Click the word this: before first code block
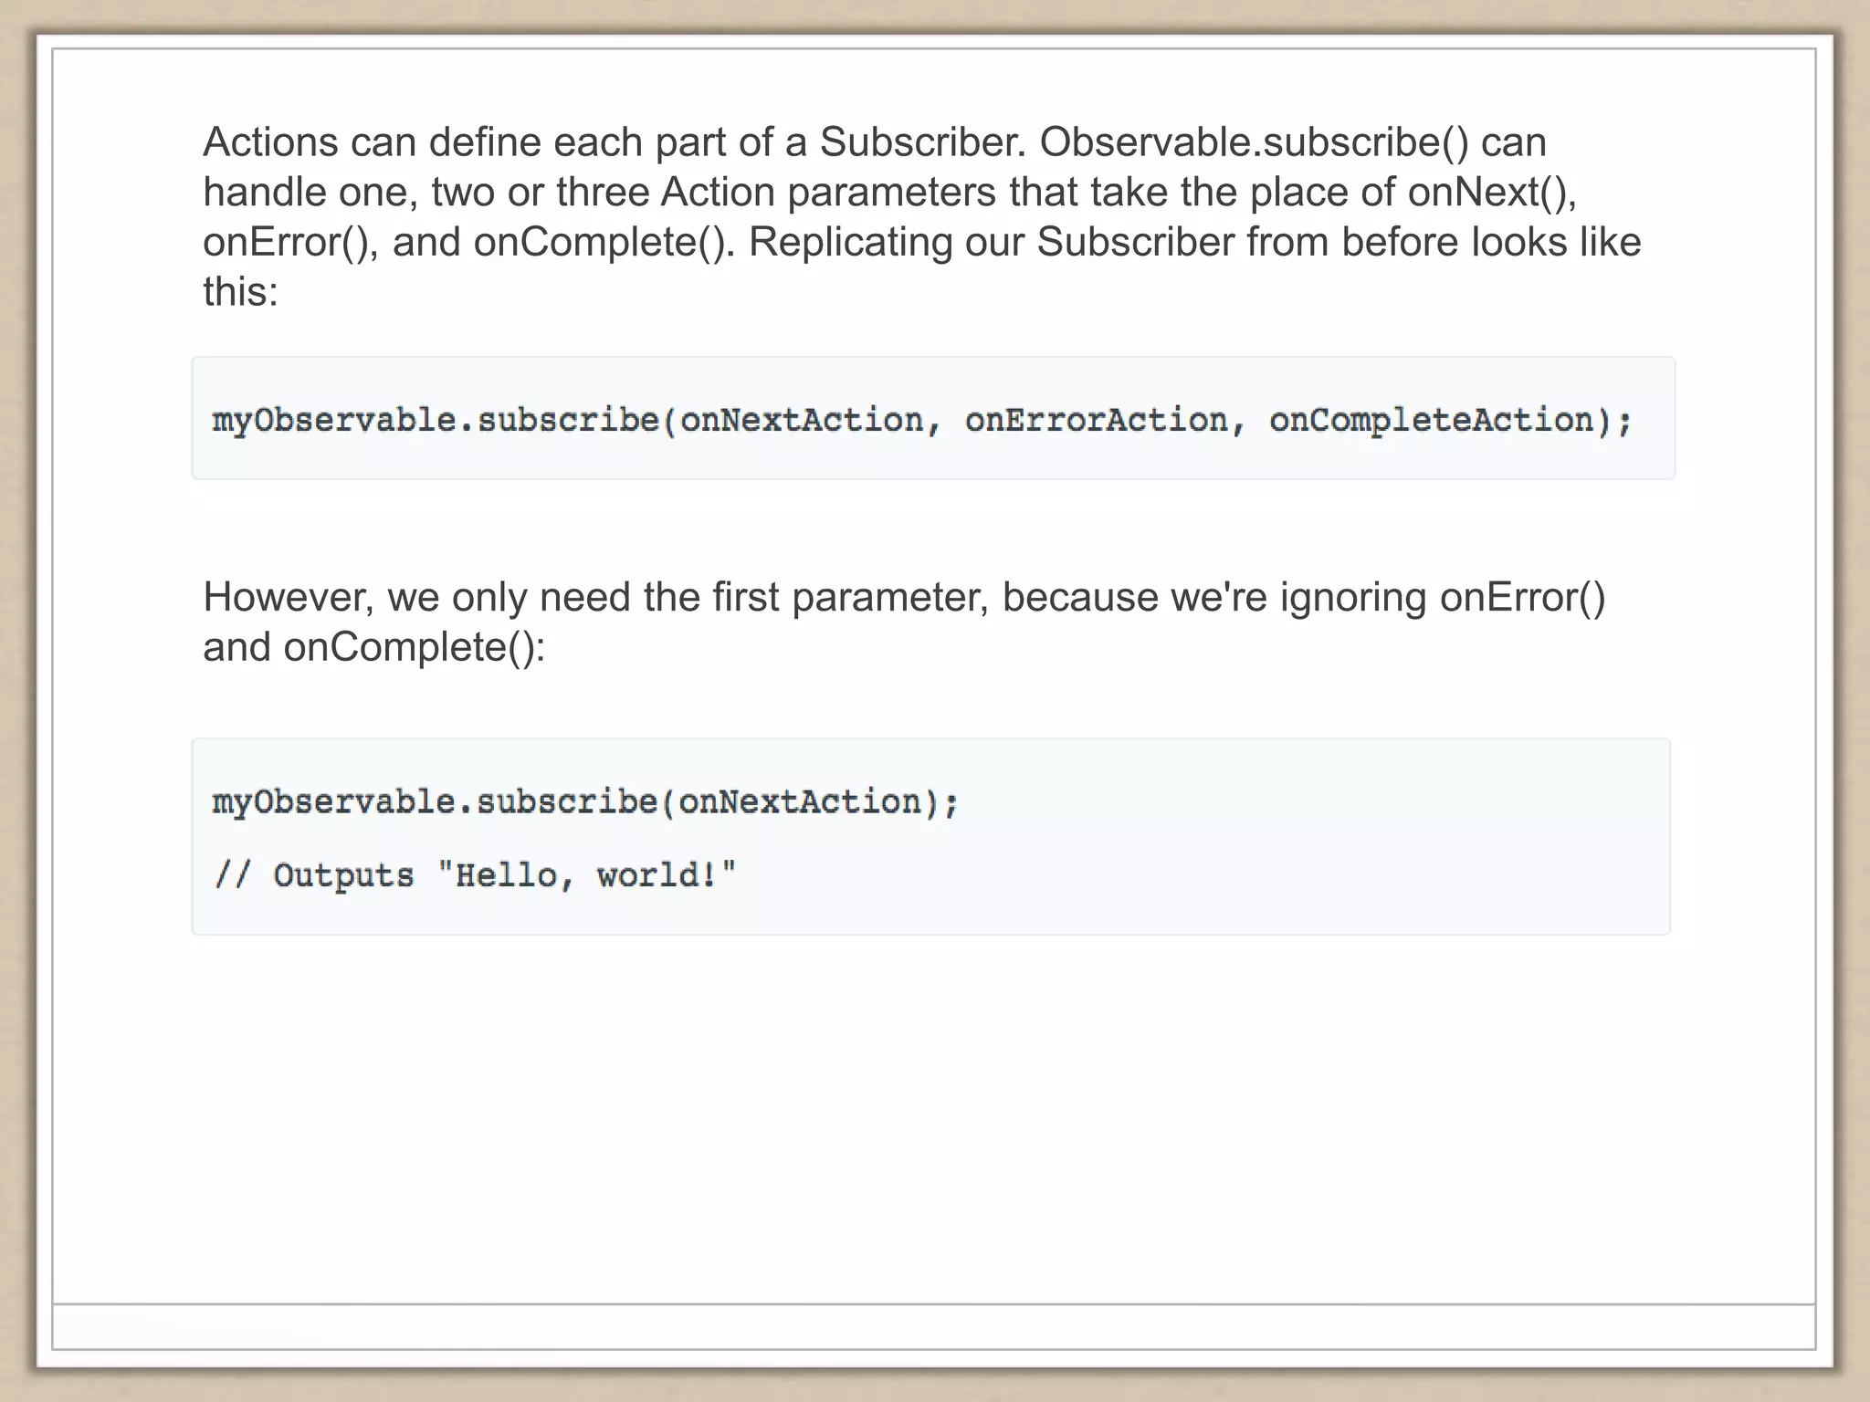 coord(240,292)
